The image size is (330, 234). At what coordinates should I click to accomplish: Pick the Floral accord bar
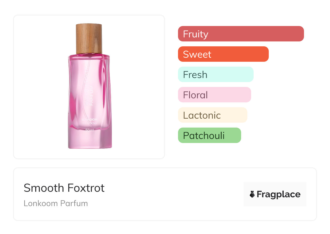[x=214, y=95]
